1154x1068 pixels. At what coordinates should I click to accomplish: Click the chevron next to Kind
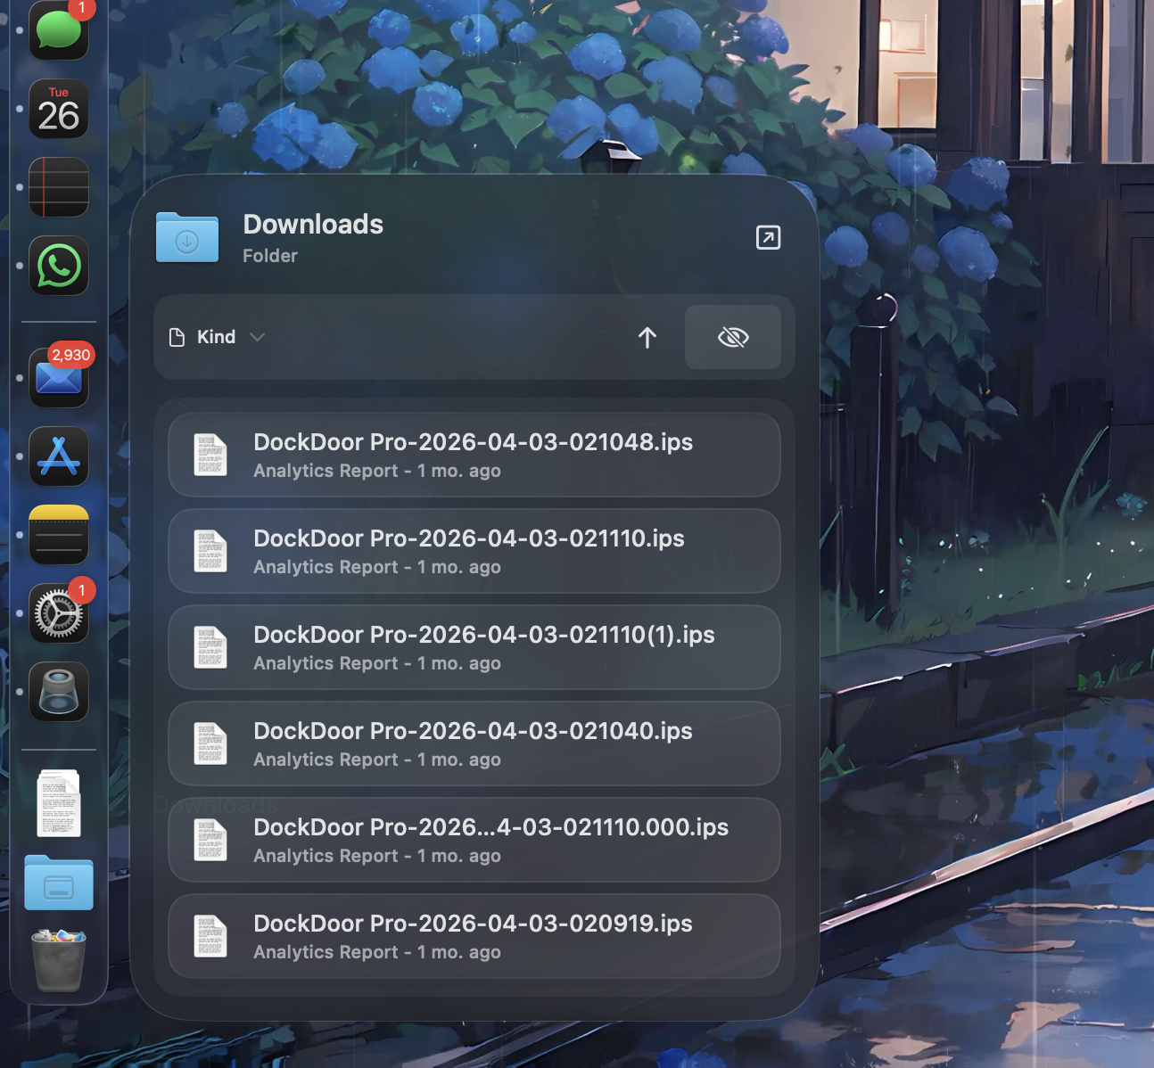(258, 337)
